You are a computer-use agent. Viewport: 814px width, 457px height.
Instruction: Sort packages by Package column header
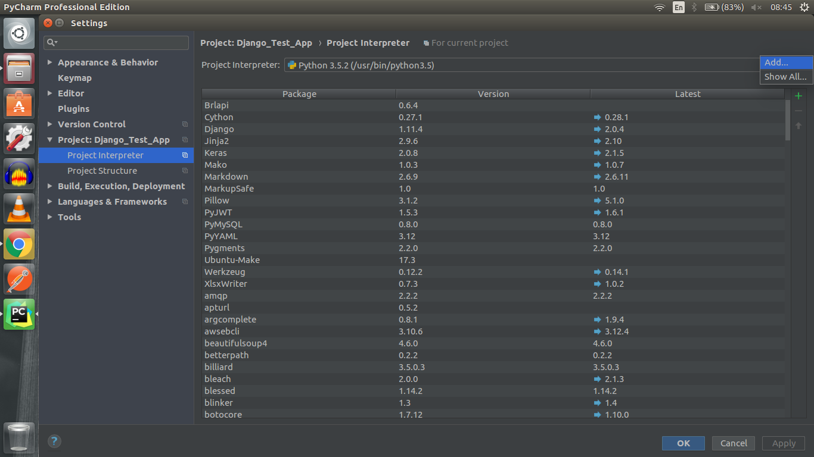[x=299, y=94]
